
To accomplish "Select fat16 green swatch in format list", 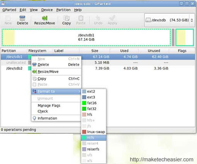I will 84,103.
